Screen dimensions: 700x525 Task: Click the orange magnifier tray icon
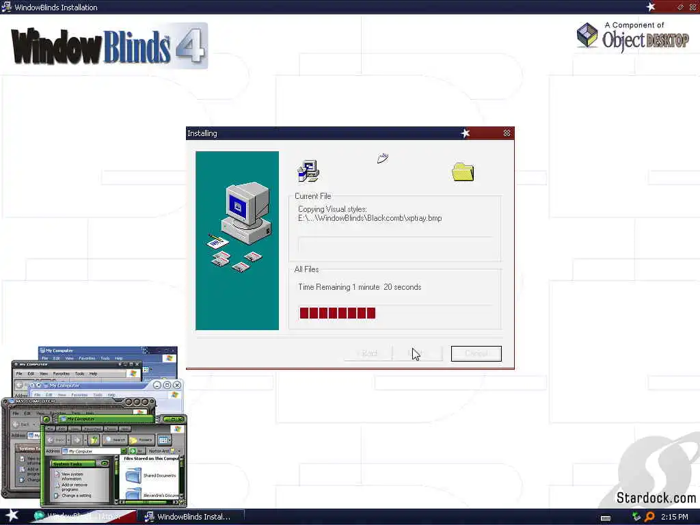tap(649, 517)
